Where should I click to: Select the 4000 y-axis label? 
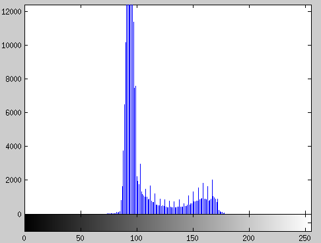point(13,147)
